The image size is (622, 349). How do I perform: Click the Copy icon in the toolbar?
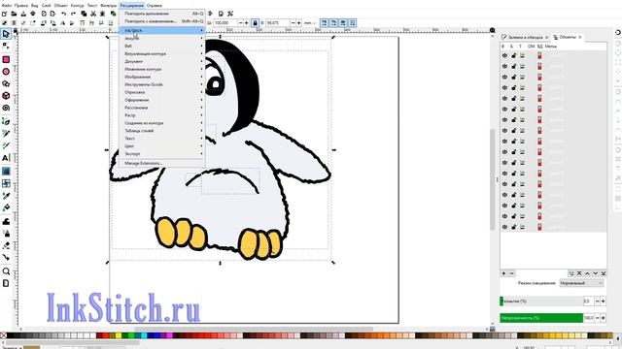[x=84, y=14]
